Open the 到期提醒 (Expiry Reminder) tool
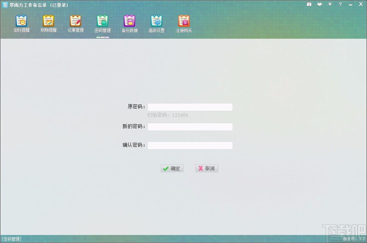This screenshot has width=367, height=243. [x=48, y=23]
